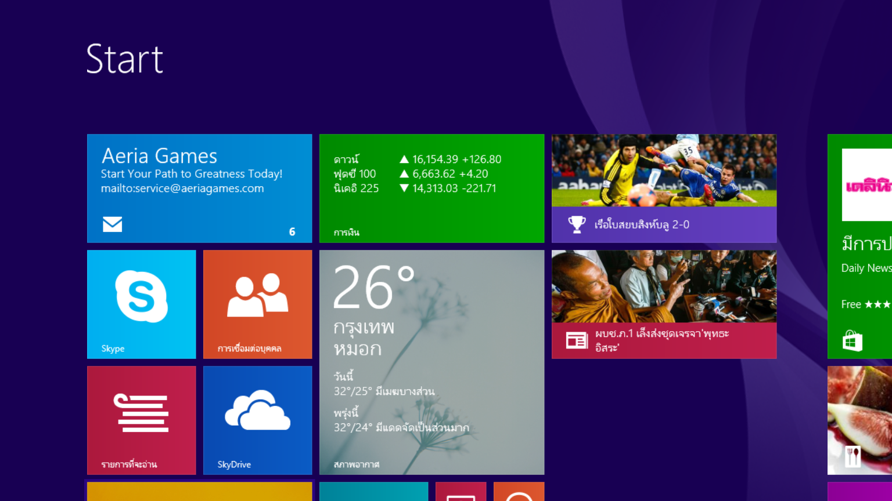Screen dimensions: 892x501
Task: Click the Nikkei value 14,313.03 -221.71
Action: (454, 188)
